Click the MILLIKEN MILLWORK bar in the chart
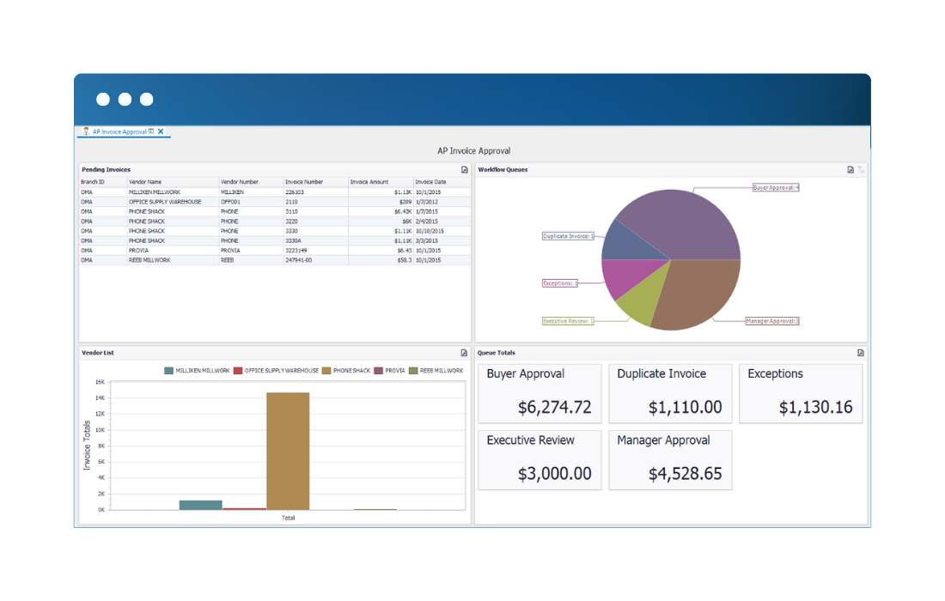This screenshot has width=945, height=601. [x=201, y=505]
